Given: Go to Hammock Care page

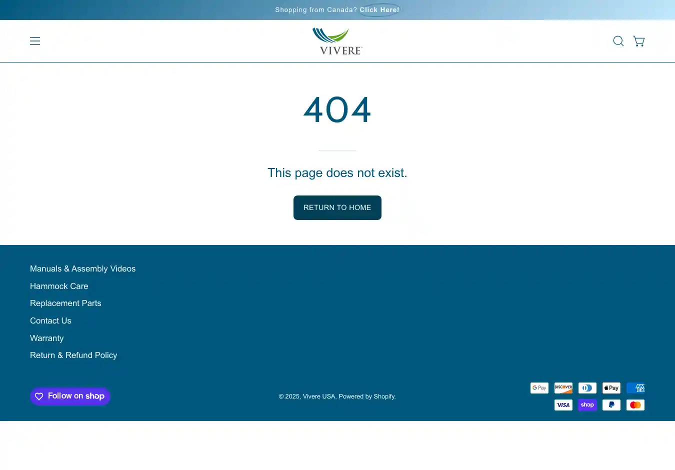Looking at the screenshot, I should (x=59, y=286).
